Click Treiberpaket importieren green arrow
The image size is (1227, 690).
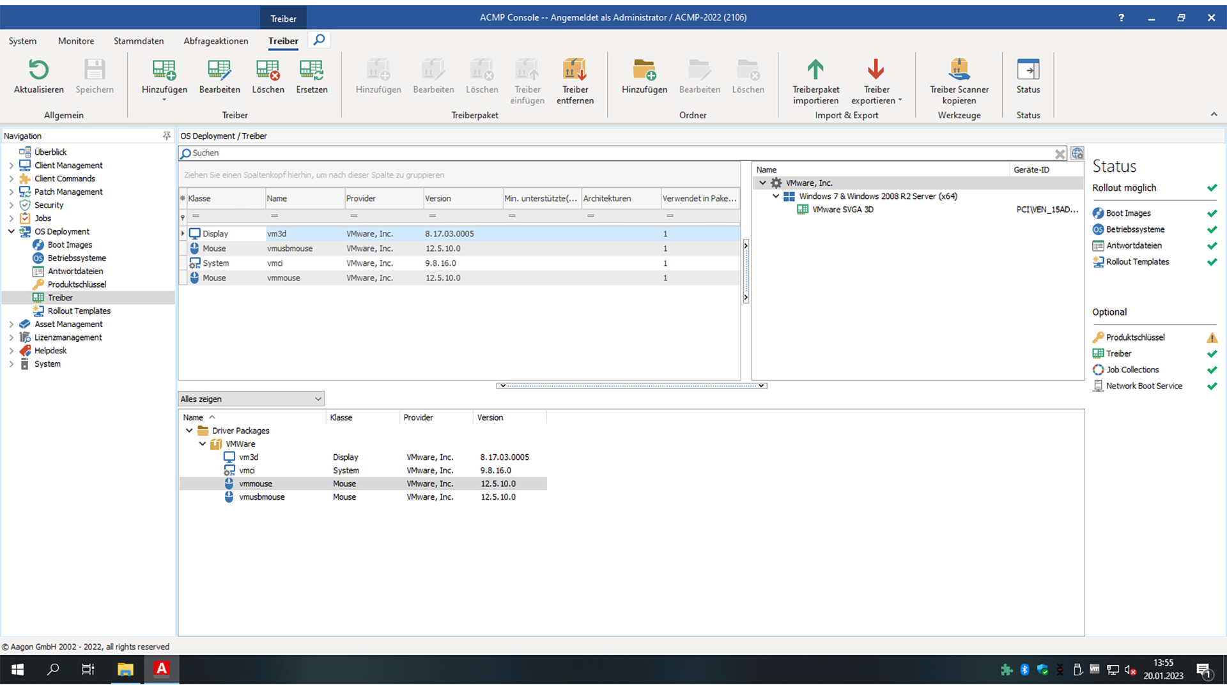[x=815, y=81]
